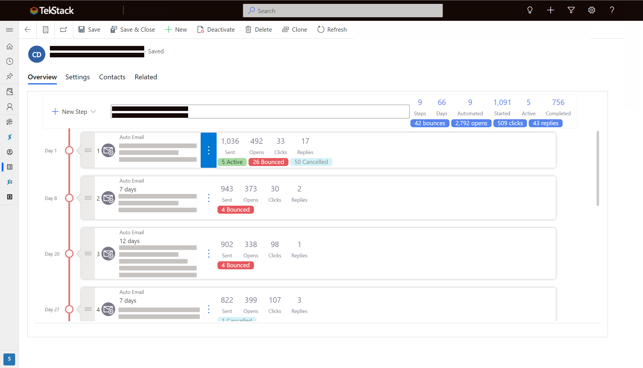Open the more options menu for step 2
This screenshot has width=643, height=368.
pyautogui.click(x=209, y=198)
